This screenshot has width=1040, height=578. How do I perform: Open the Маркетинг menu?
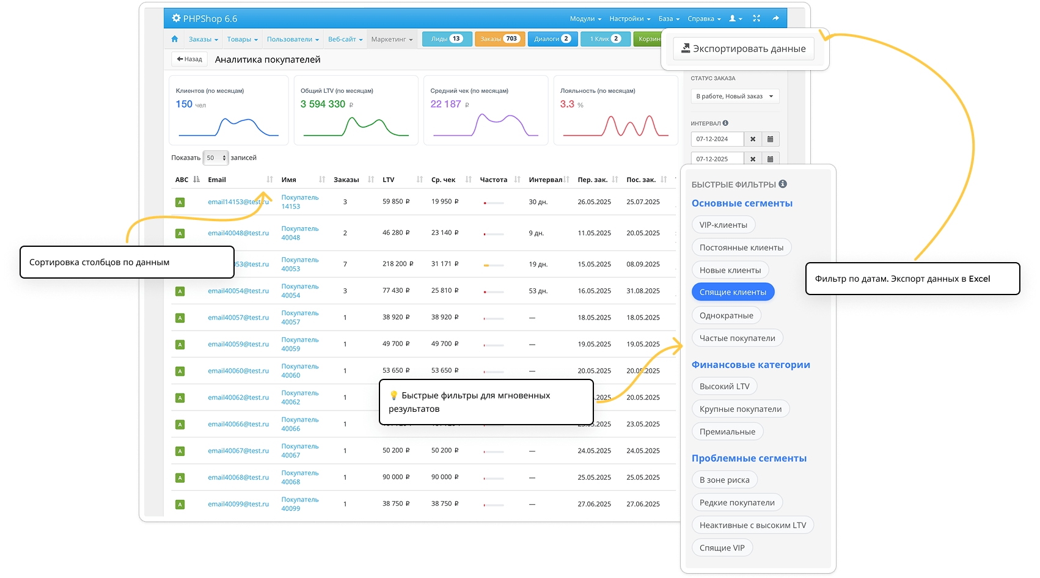(392, 39)
